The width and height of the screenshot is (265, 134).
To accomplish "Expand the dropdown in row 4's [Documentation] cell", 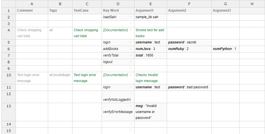I will point(131,30).
